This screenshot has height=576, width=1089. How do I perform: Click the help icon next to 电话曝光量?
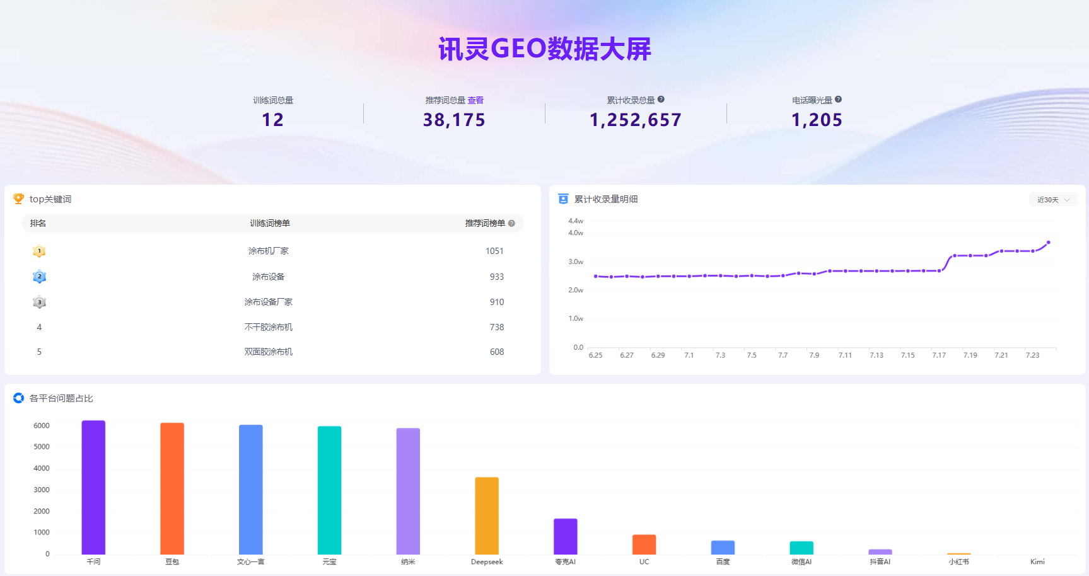point(838,100)
